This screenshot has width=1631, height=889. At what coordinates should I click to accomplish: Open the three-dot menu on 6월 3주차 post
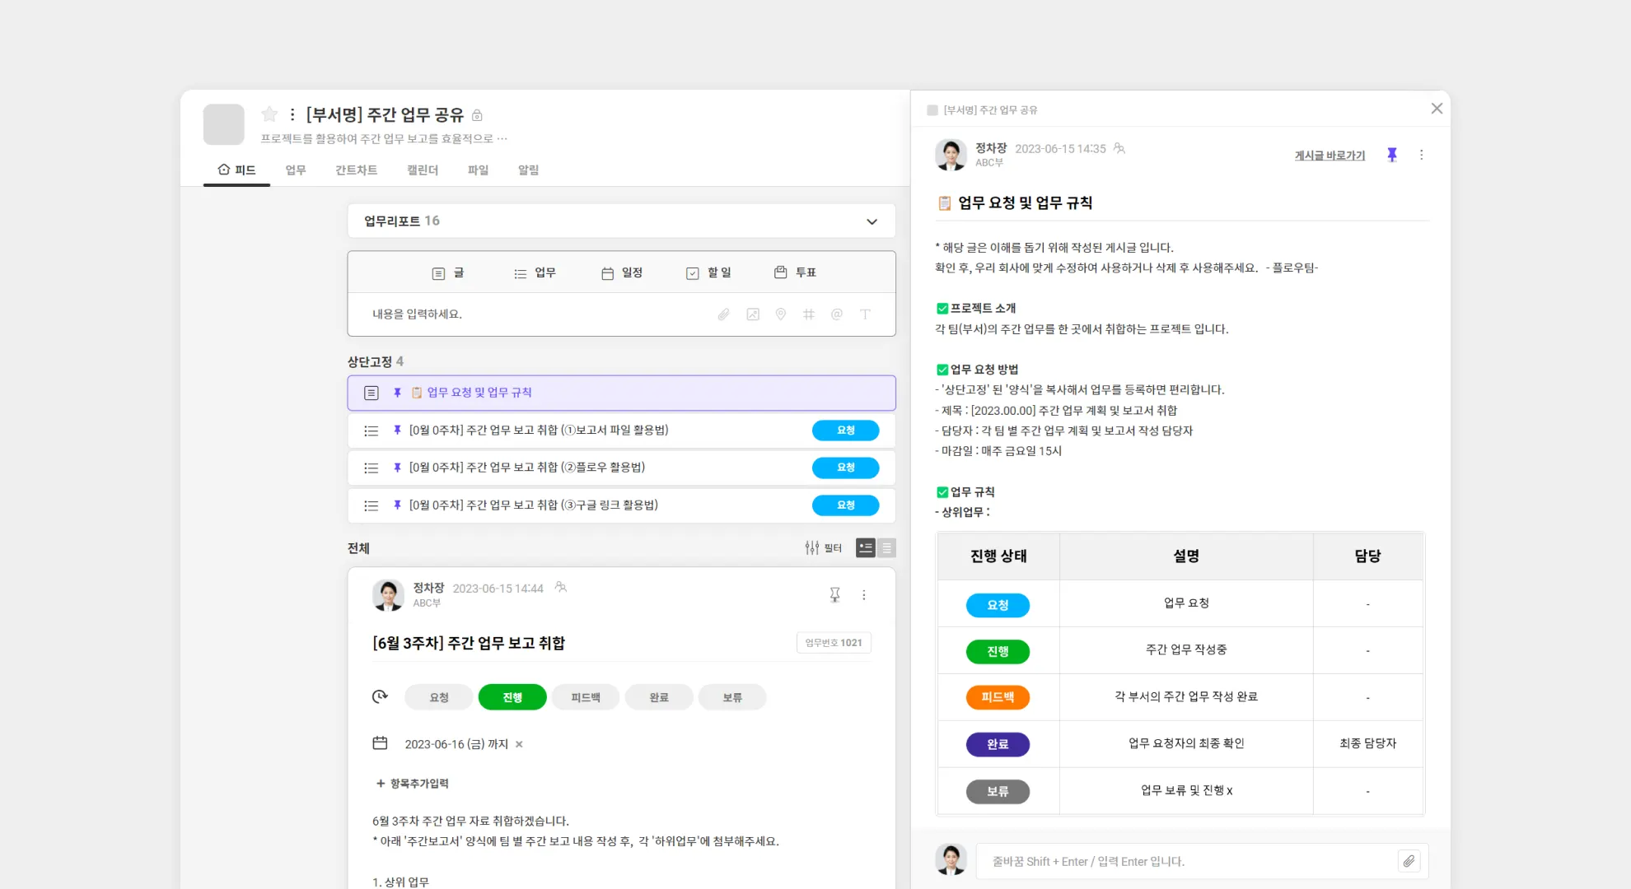864,594
